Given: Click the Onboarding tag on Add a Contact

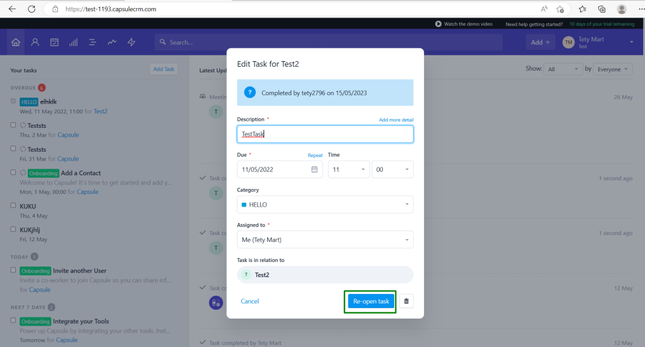Looking at the screenshot, I should [x=43, y=173].
